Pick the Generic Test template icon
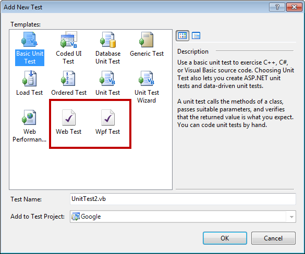The width and height of the screenshot is (305, 254). tap(147, 40)
